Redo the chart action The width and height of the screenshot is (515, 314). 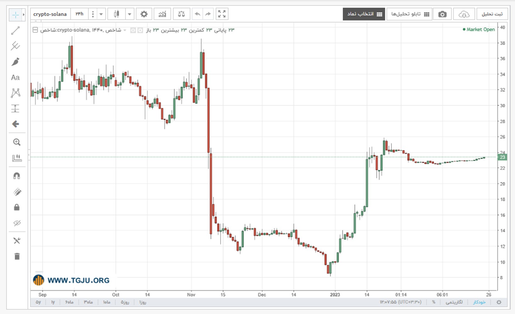[208, 14]
